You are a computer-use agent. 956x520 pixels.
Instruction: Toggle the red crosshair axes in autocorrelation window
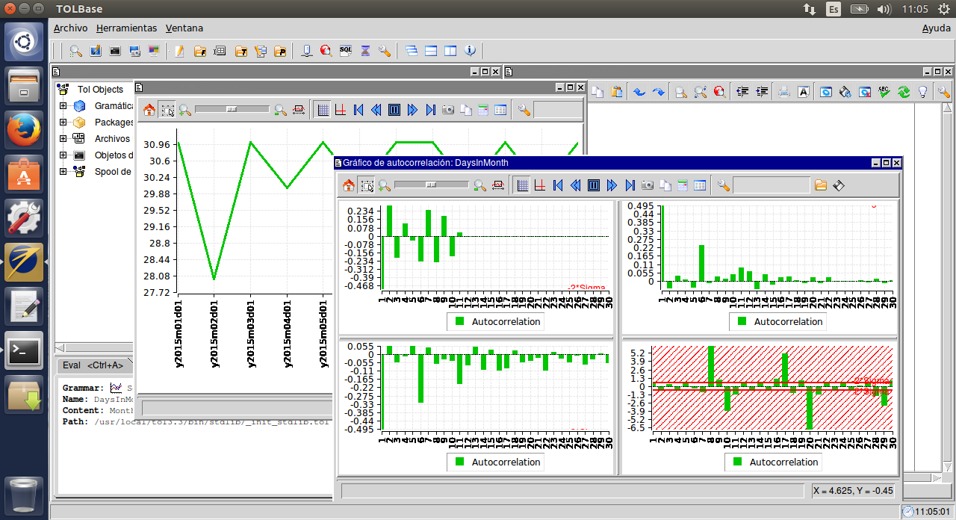click(x=539, y=185)
